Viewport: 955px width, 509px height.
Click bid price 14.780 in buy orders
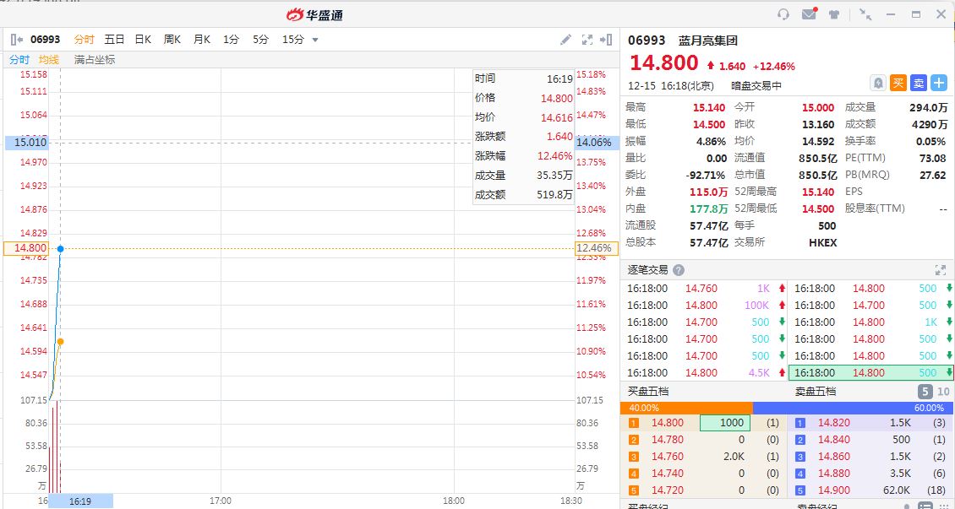point(667,440)
